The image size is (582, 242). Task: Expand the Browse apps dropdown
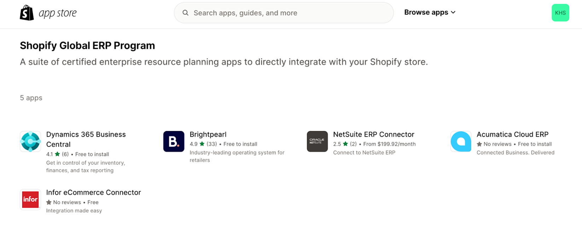tap(430, 12)
